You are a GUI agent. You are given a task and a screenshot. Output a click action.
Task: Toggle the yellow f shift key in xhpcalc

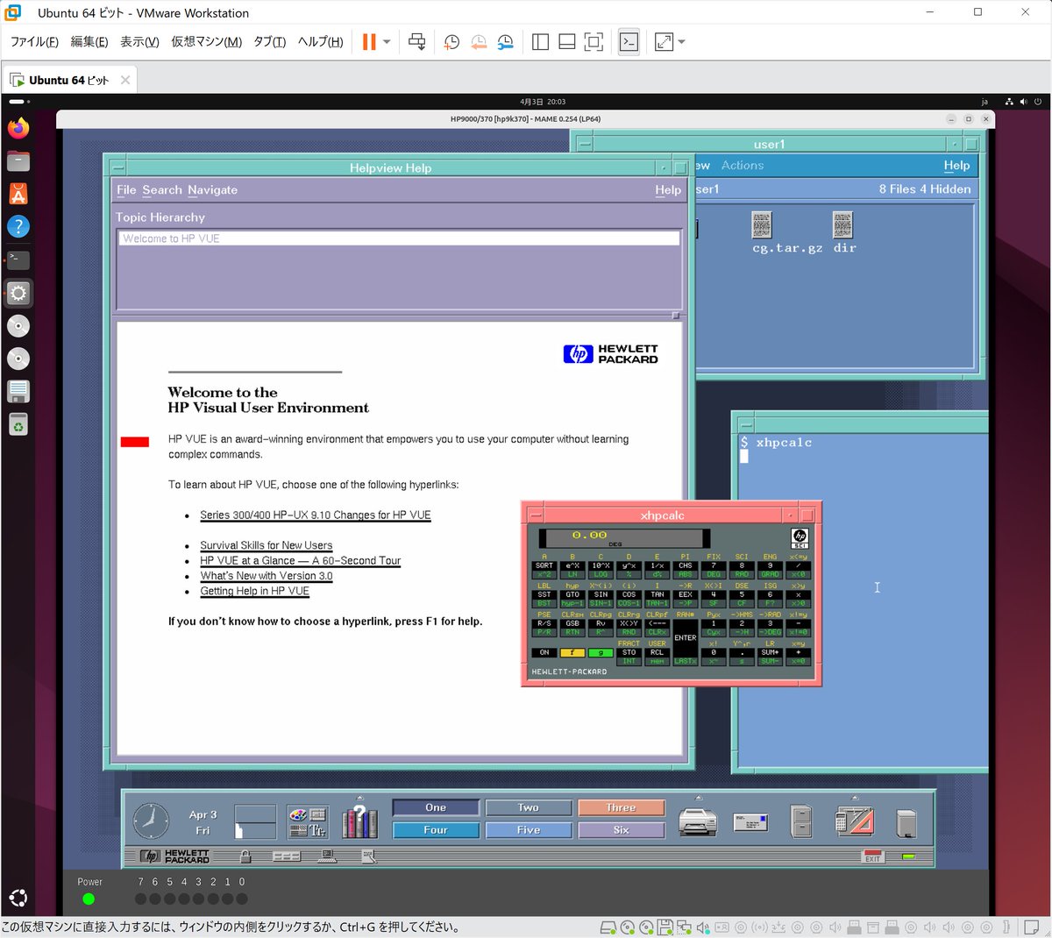click(572, 652)
